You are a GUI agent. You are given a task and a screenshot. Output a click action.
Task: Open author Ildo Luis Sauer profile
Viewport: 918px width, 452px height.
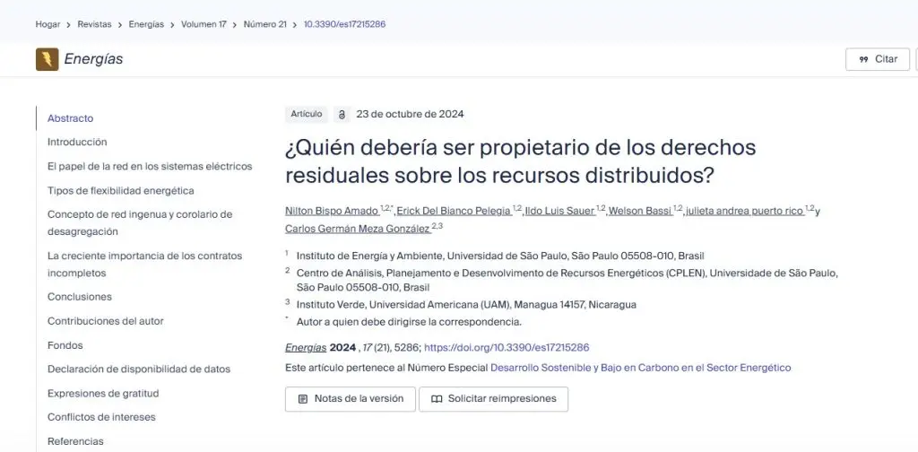pyautogui.click(x=559, y=212)
